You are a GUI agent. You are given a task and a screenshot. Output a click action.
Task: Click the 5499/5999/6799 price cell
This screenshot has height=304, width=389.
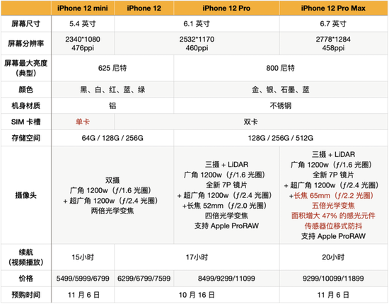point(83,279)
